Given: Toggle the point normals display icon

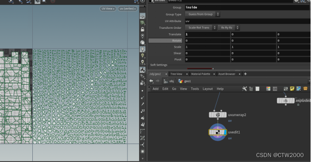Looking at the screenshot, I should pos(142,97).
